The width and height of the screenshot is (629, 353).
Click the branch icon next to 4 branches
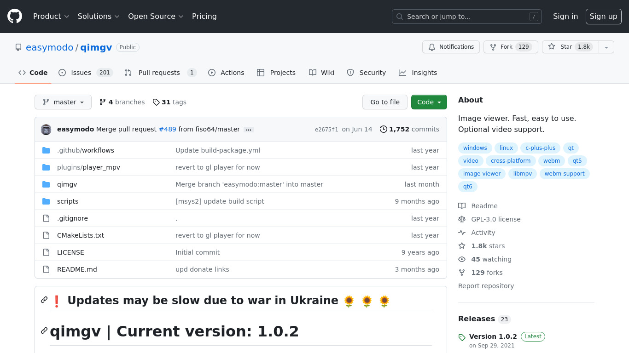103,102
